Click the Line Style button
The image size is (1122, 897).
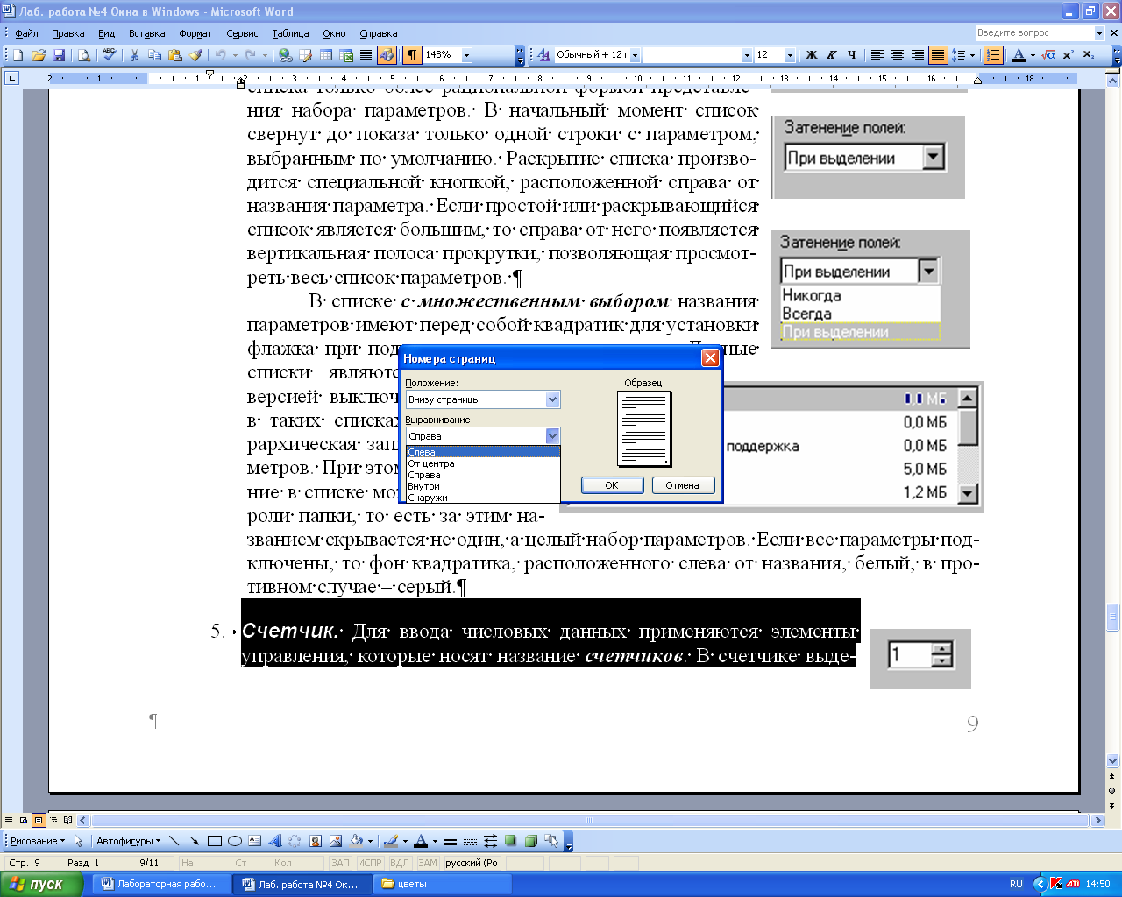point(450,841)
